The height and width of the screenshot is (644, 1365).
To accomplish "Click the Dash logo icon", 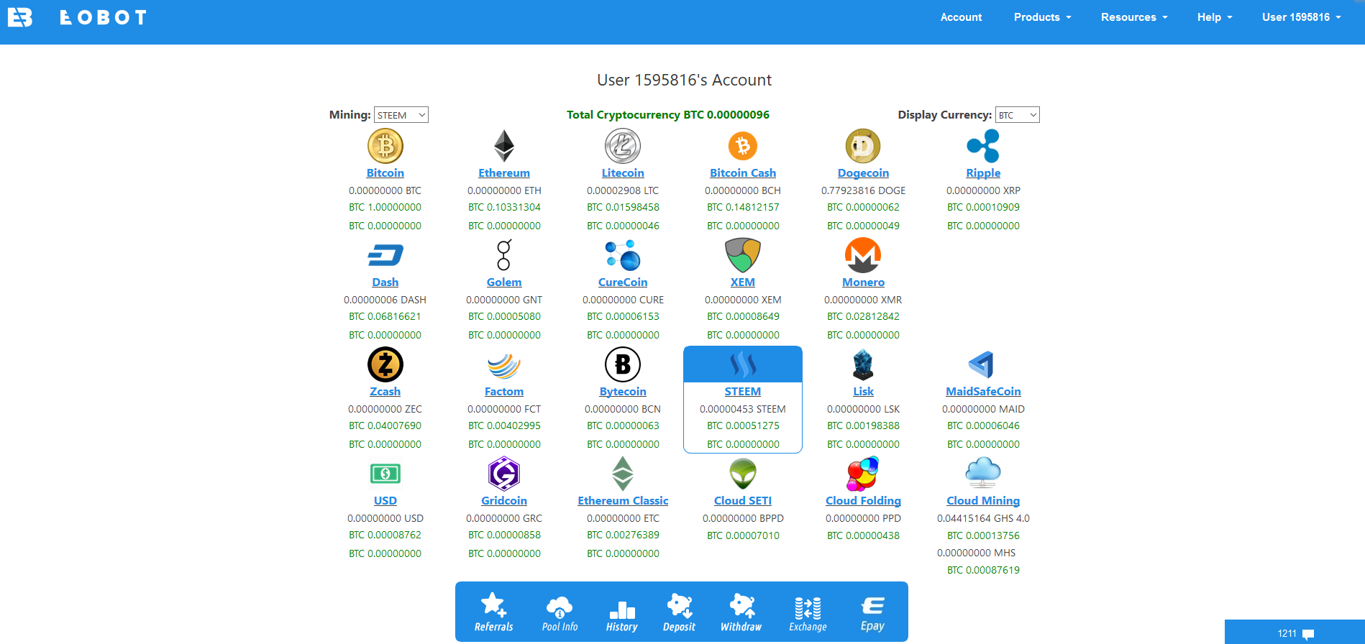I will point(385,255).
